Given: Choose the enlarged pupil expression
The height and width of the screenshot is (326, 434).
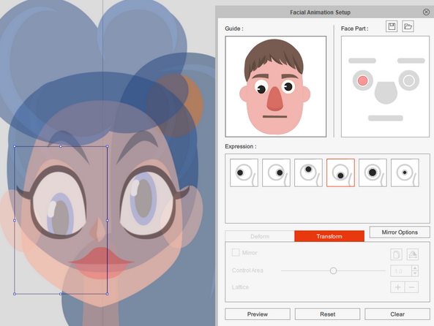Looking at the screenshot, I should pyautogui.click(x=373, y=173).
